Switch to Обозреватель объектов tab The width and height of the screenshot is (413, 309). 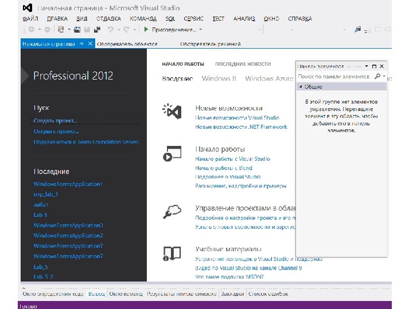click(127, 44)
